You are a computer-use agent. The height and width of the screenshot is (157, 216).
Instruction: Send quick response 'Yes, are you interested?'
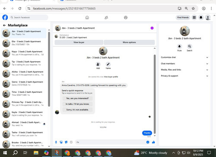point(77,98)
